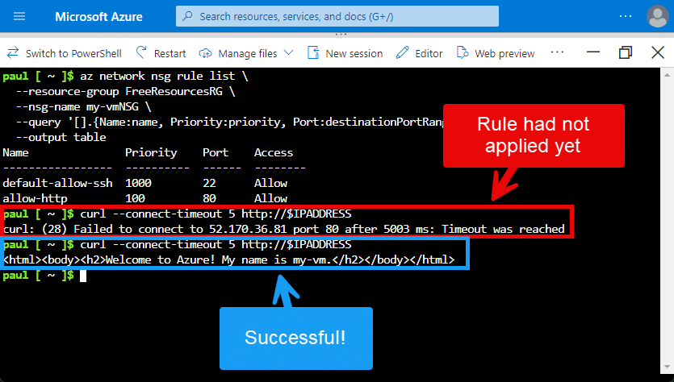Open the portal header ellipsis menu
Viewport: 674px width, 382px height.
pyautogui.click(x=625, y=16)
